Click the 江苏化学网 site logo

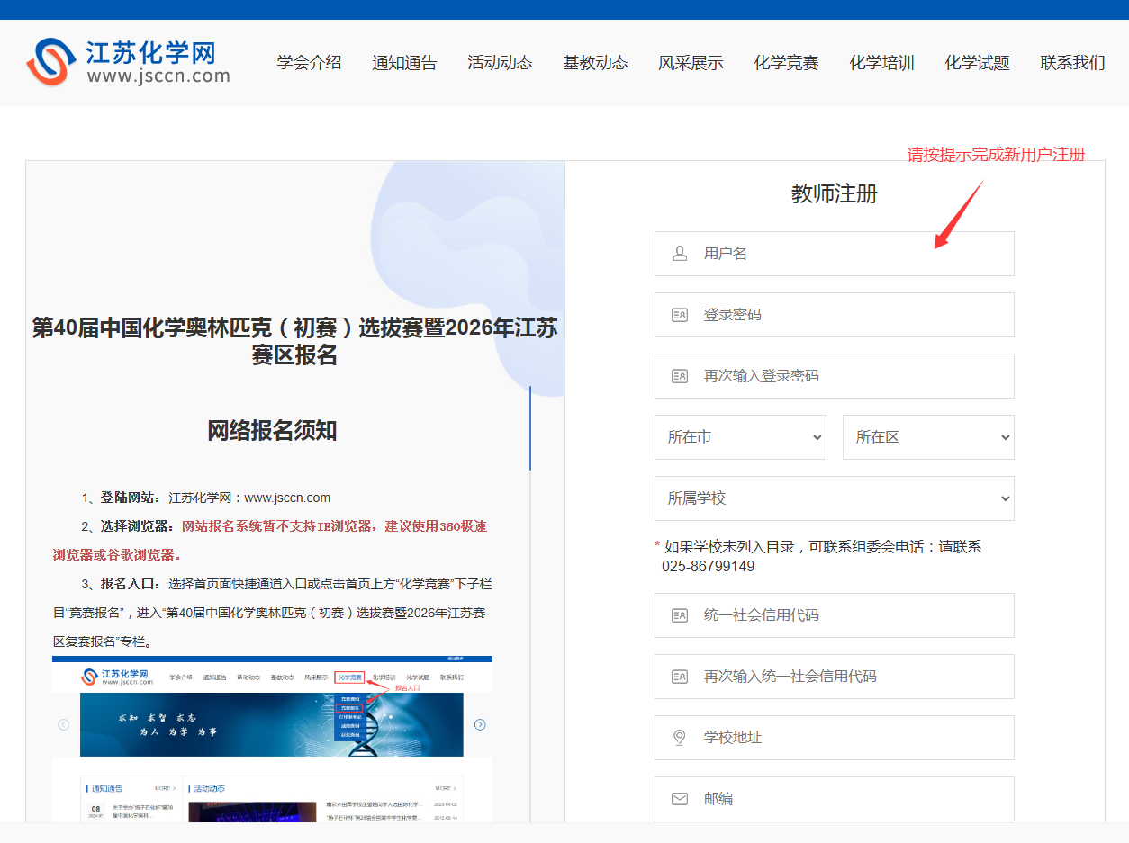(x=128, y=62)
